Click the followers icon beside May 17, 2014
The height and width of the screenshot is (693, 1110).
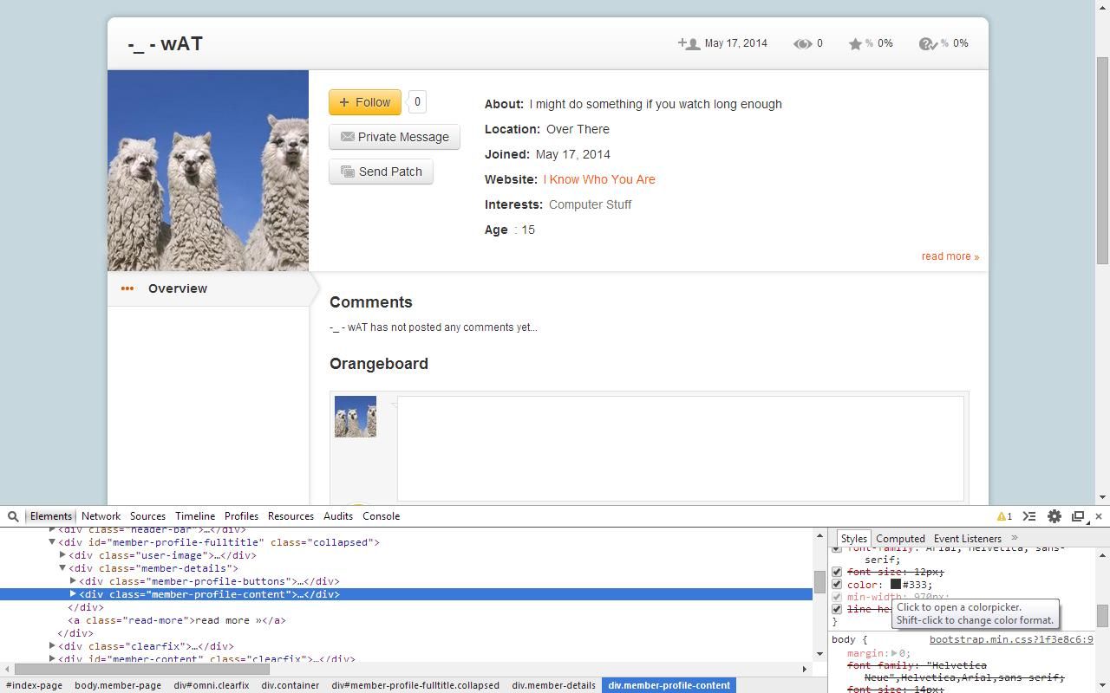pos(689,43)
